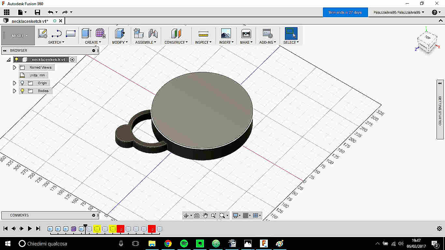Screen dimensions: 445x250
Task: Click the New Component icon
Action: 139,34
